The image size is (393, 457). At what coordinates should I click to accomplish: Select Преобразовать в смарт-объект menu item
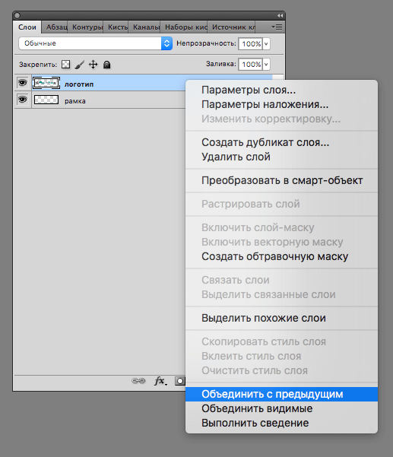(x=281, y=180)
